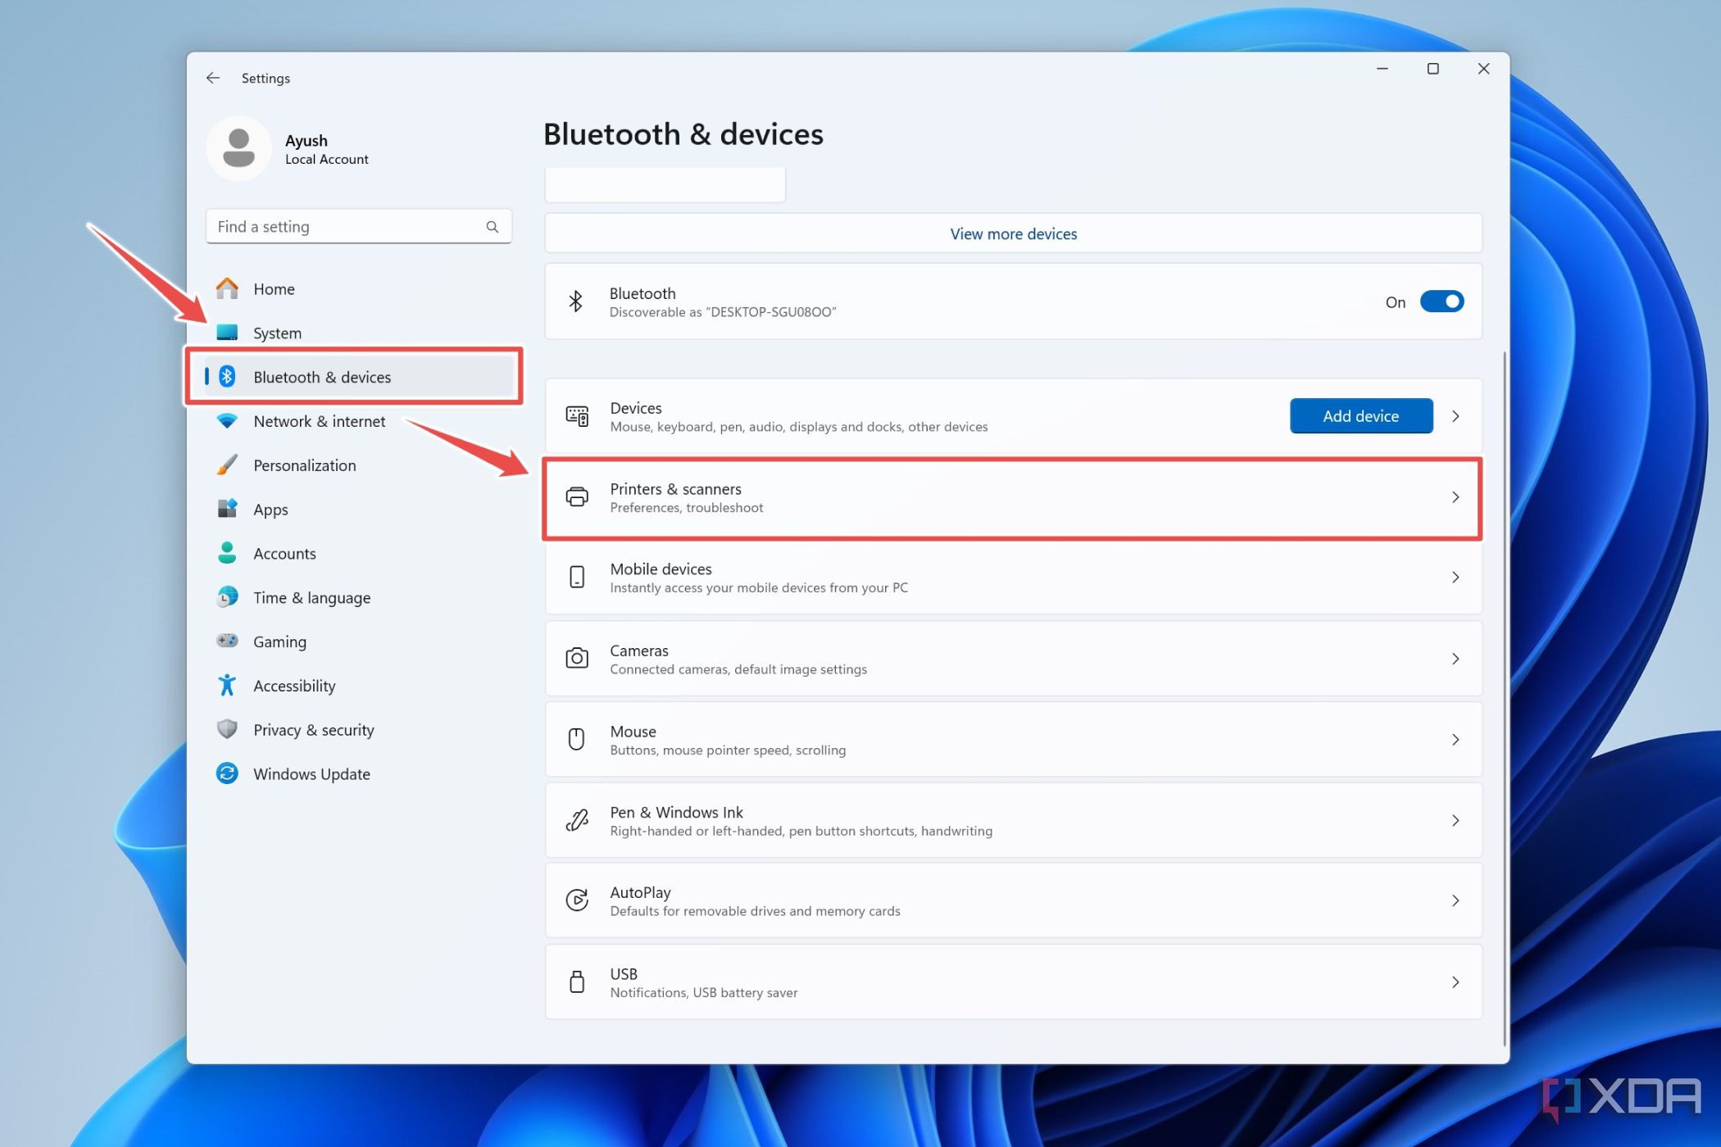Click the Accessibility figure icon
The image size is (1721, 1147).
[x=227, y=685]
